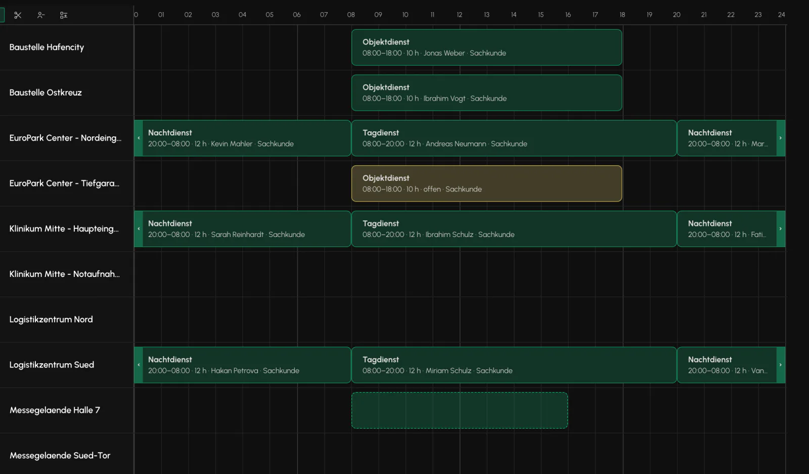The image size is (809, 474).
Task: Open Ibrahim Schulz's Tagdienst shift
Action: (x=514, y=229)
